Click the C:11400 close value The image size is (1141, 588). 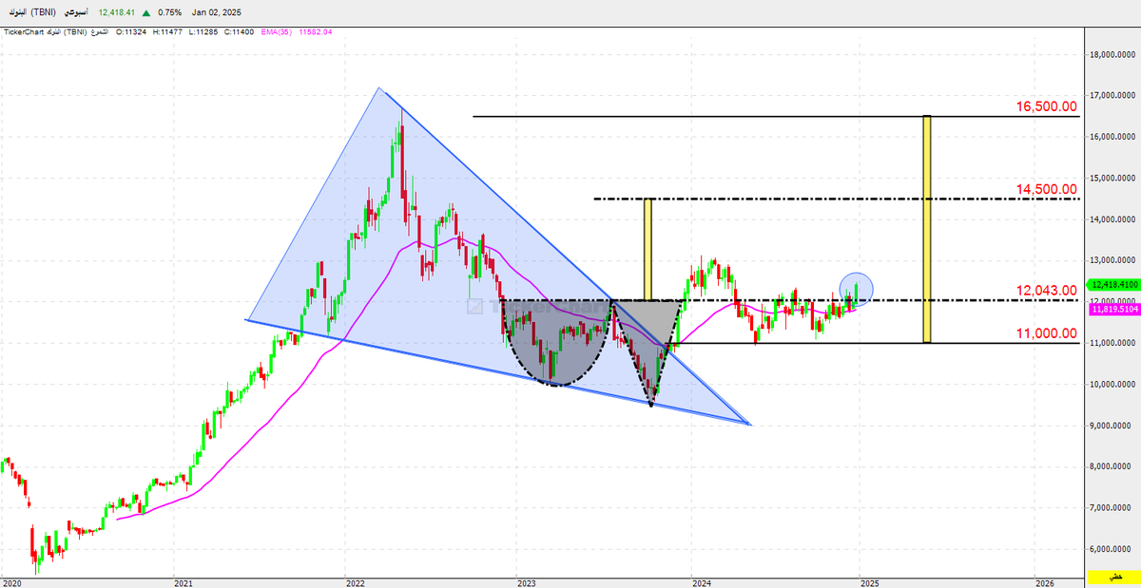click(239, 32)
